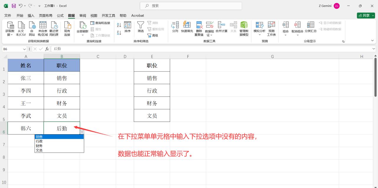378x188 pixels.
Task: Toggle the 筛选 (Filter) funnel
Action: coord(141,27)
